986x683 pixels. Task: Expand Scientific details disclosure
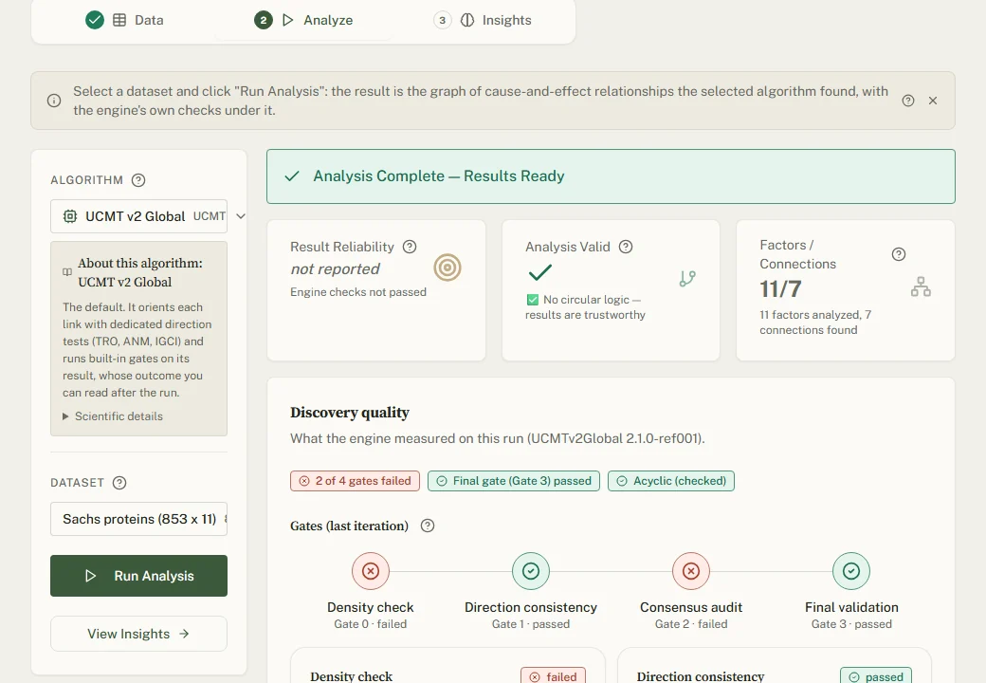[x=113, y=416]
